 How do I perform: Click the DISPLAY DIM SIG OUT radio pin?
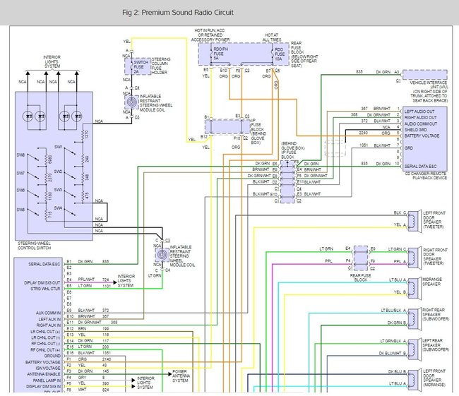42,283
